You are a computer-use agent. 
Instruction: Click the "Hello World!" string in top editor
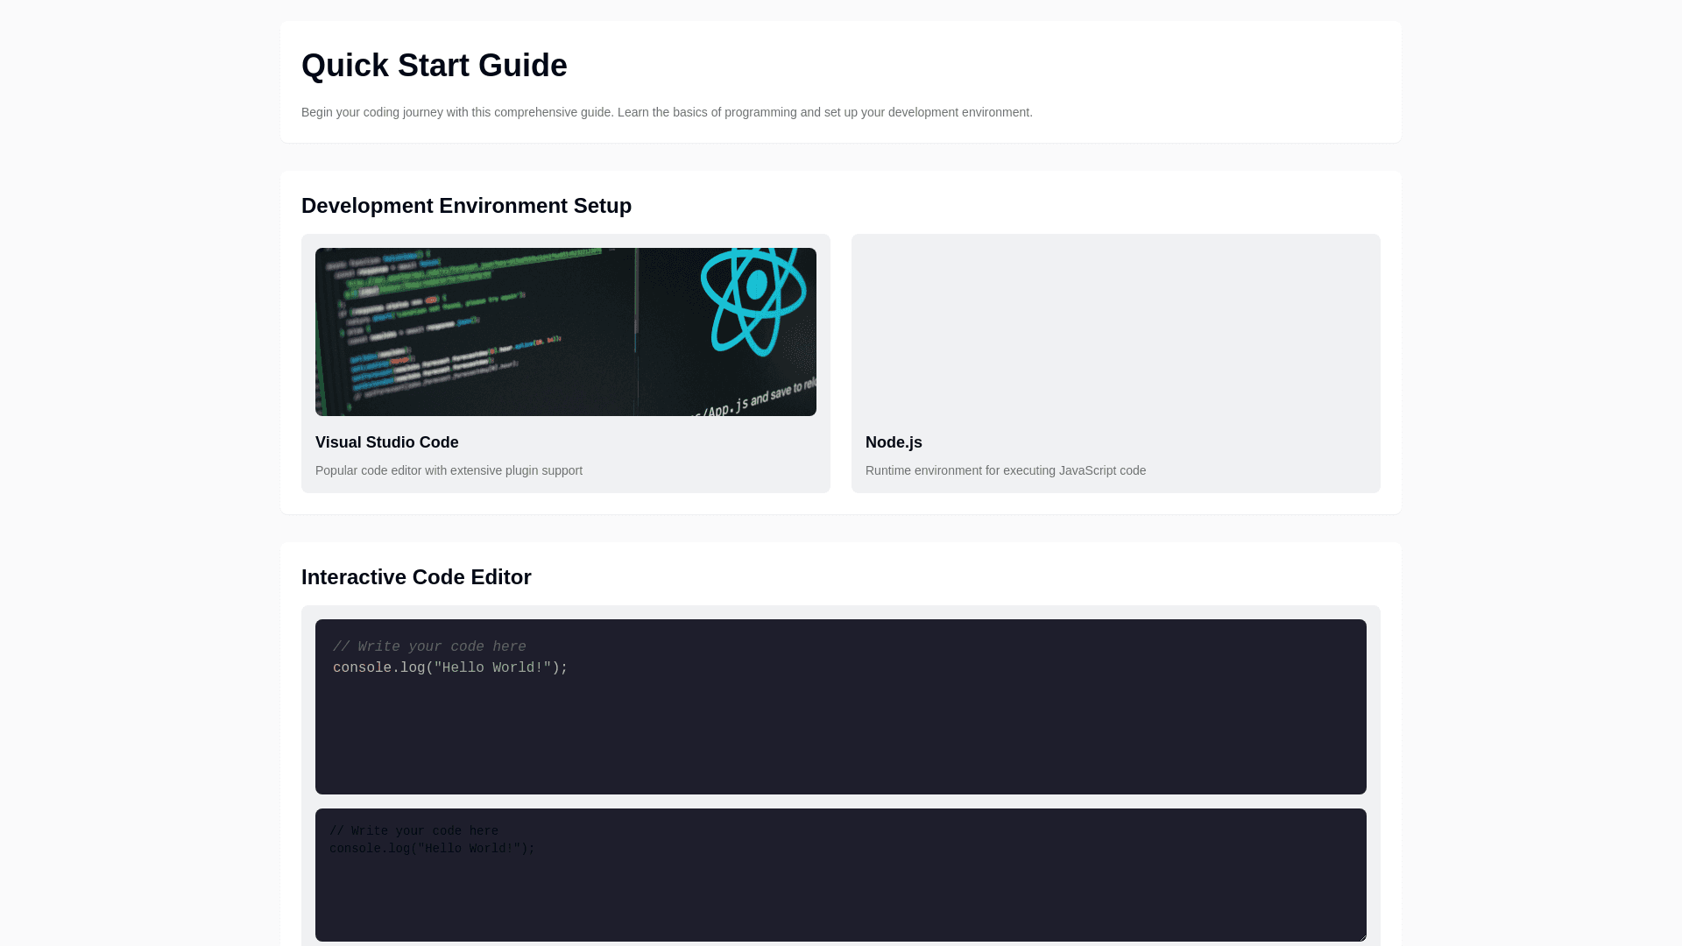pos(492,668)
